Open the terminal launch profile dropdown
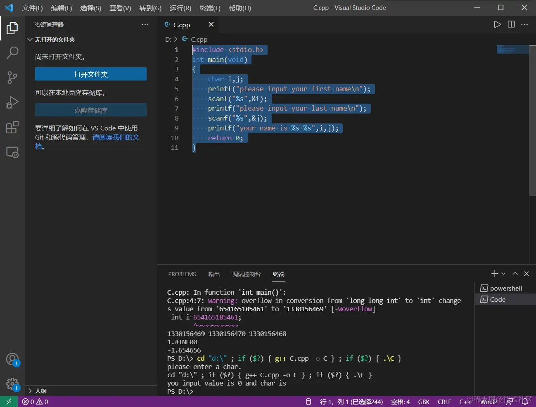The width and height of the screenshot is (536, 407). (503, 274)
